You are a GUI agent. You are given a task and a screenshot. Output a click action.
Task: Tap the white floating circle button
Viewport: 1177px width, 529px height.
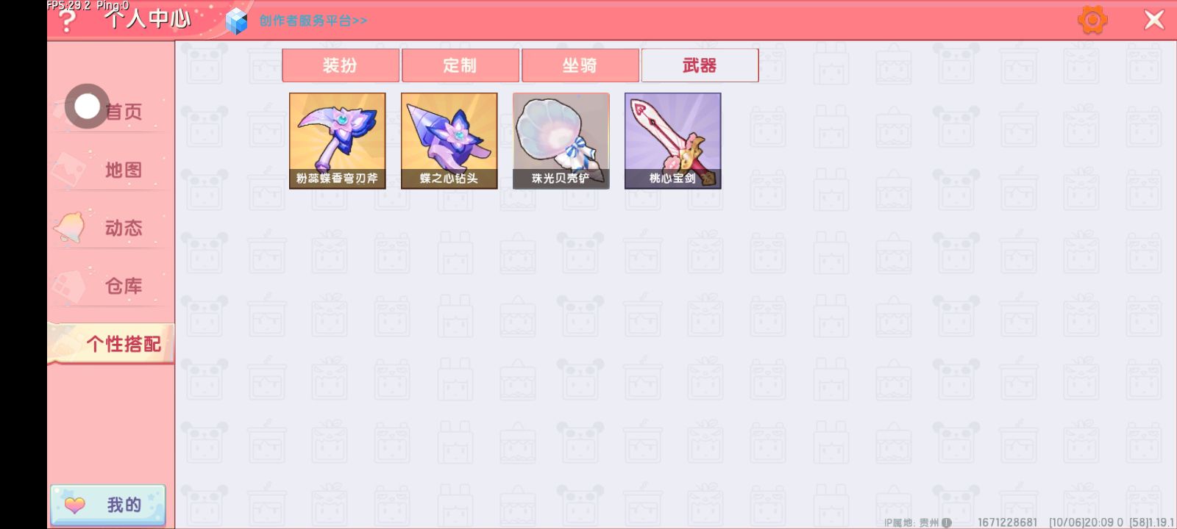point(87,107)
